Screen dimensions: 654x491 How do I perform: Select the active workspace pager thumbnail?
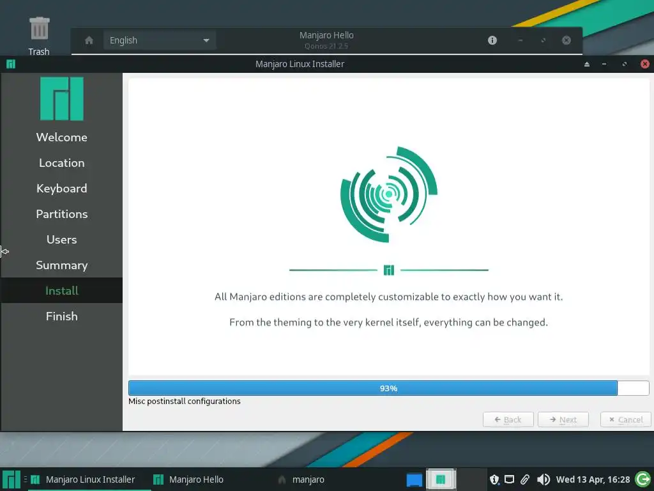[441, 479]
